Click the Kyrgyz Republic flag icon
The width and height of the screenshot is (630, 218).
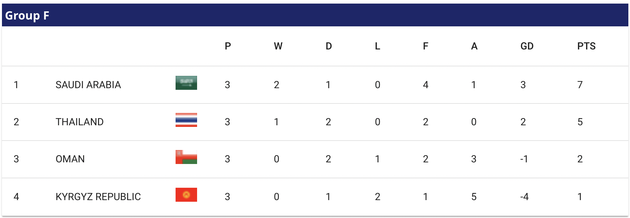coord(186,195)
